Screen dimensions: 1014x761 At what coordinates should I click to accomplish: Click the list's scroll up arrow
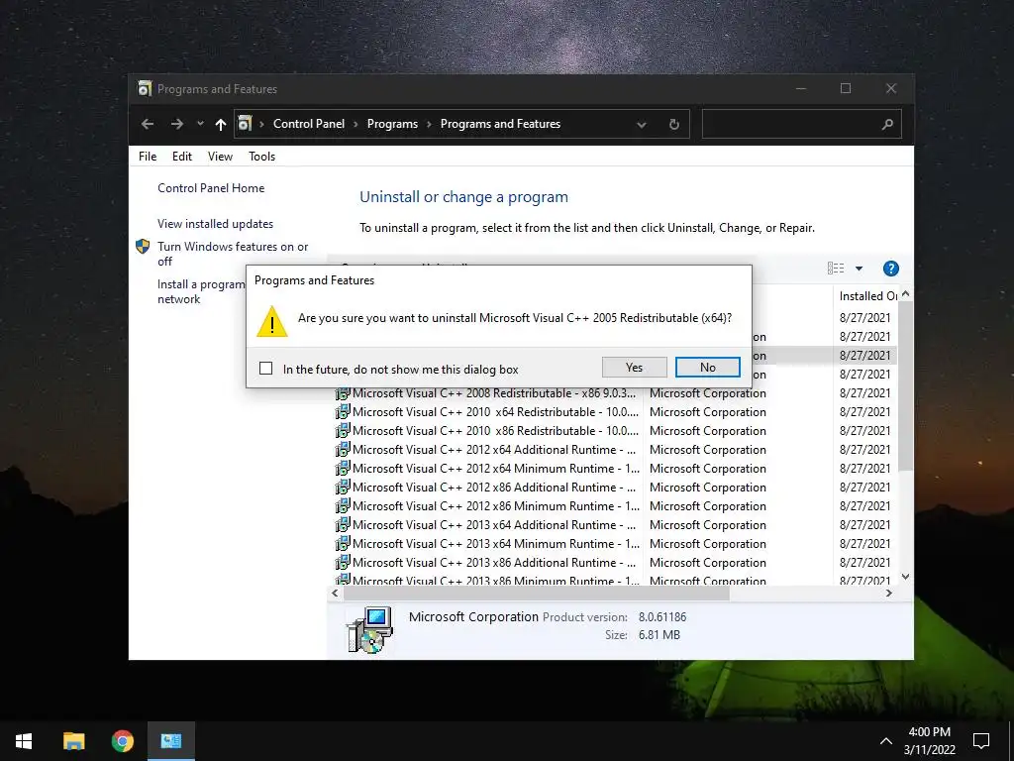pos(905,293)
